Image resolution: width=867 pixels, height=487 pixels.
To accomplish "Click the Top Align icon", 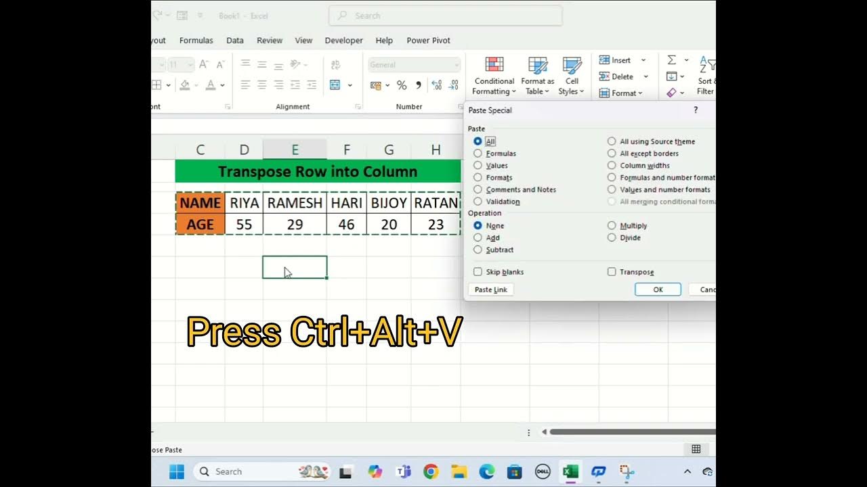I will [245, 64].
